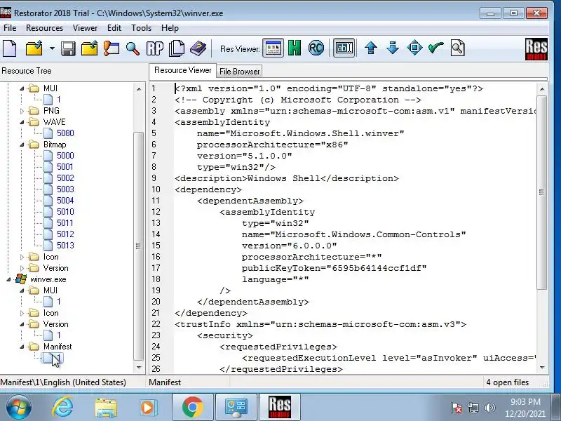Click the resource tree scrollbar up arrow
The height and width of the screenshot is (421, 561).
(139, 89)
